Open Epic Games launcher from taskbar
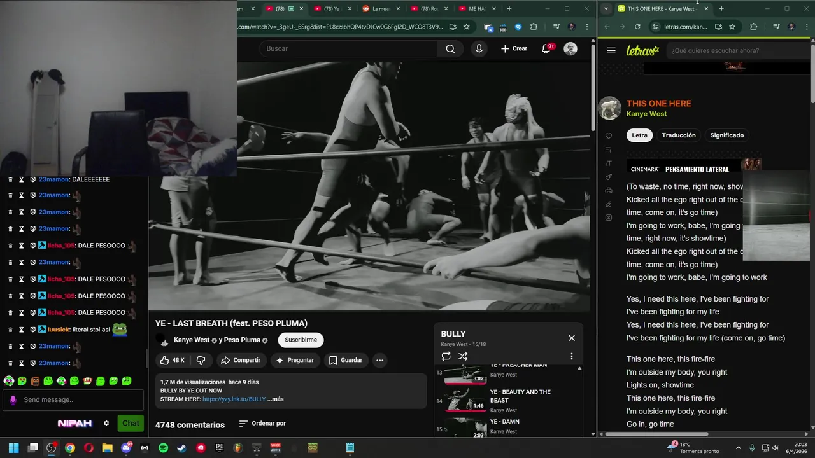This screenshot has width=815, height=458. pyautogui.click(x=219, y=448)
